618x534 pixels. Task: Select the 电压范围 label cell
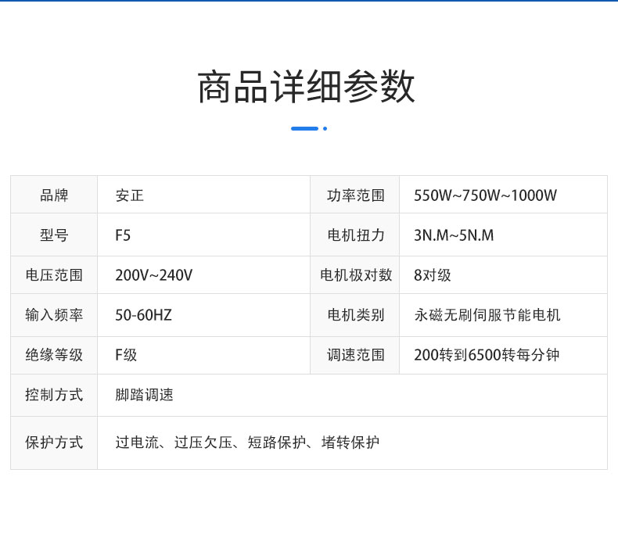point(54,275)
